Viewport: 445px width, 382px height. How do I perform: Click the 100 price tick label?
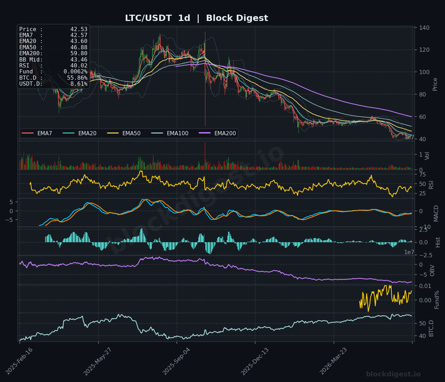coord(425,72)
